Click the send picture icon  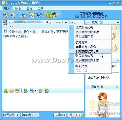click(26, 91)
